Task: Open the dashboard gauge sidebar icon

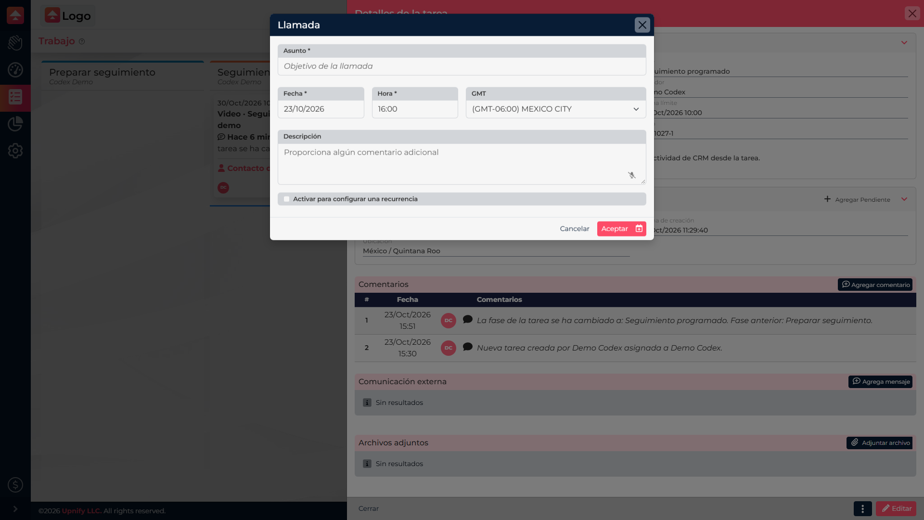Action: tap(15, 70)
